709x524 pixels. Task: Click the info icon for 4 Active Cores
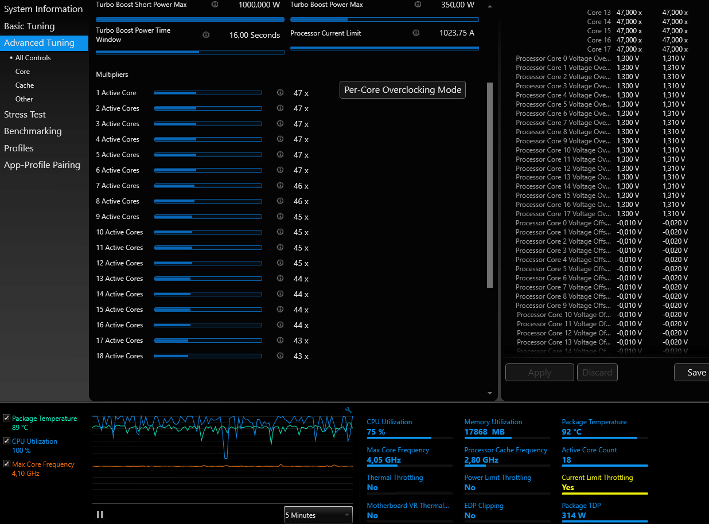click(x=280, y=139)
